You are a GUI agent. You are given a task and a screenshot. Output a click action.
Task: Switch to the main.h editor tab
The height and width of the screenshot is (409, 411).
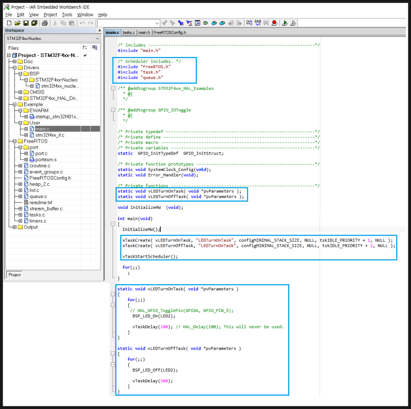144,32
